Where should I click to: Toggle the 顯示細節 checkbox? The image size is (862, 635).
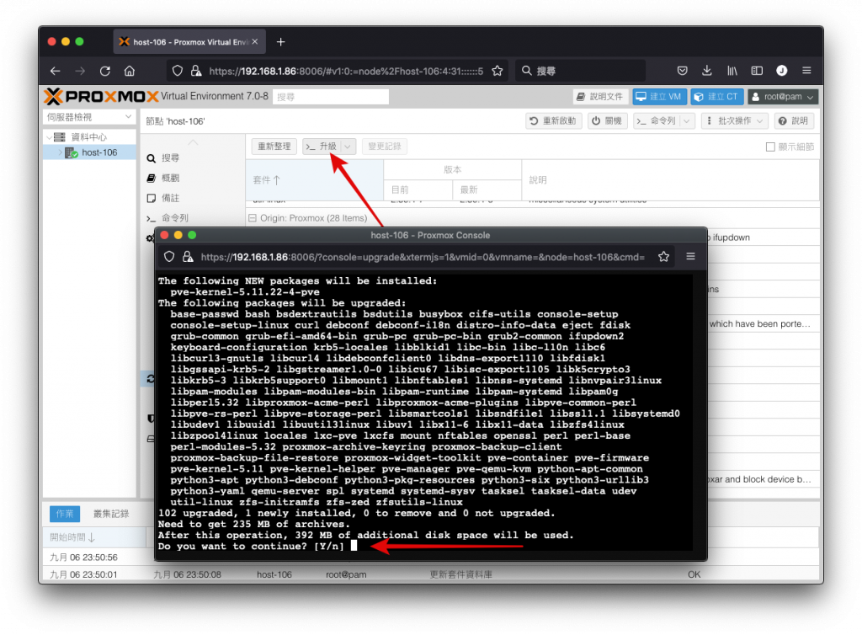pyautogui.click(x=770, y=147)
